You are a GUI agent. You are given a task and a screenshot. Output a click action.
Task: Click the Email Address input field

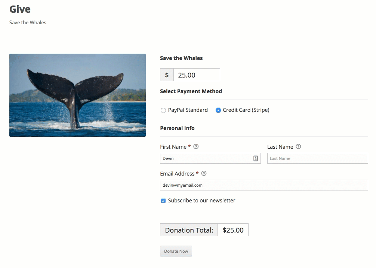(264, 185)
